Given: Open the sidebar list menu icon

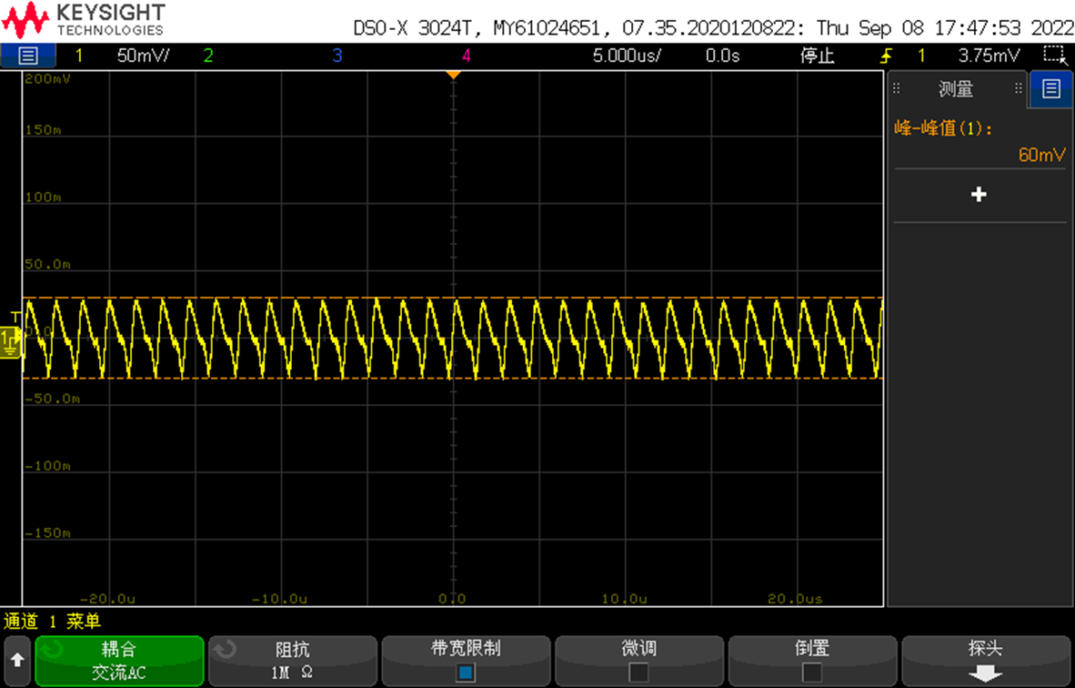Looking at the screenshot, I should [x=1051, y=88].
